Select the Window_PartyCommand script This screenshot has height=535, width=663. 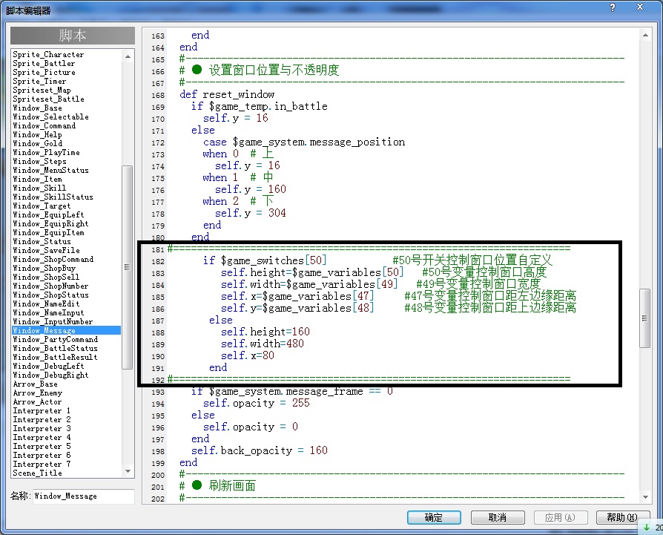tap(56, 339)
